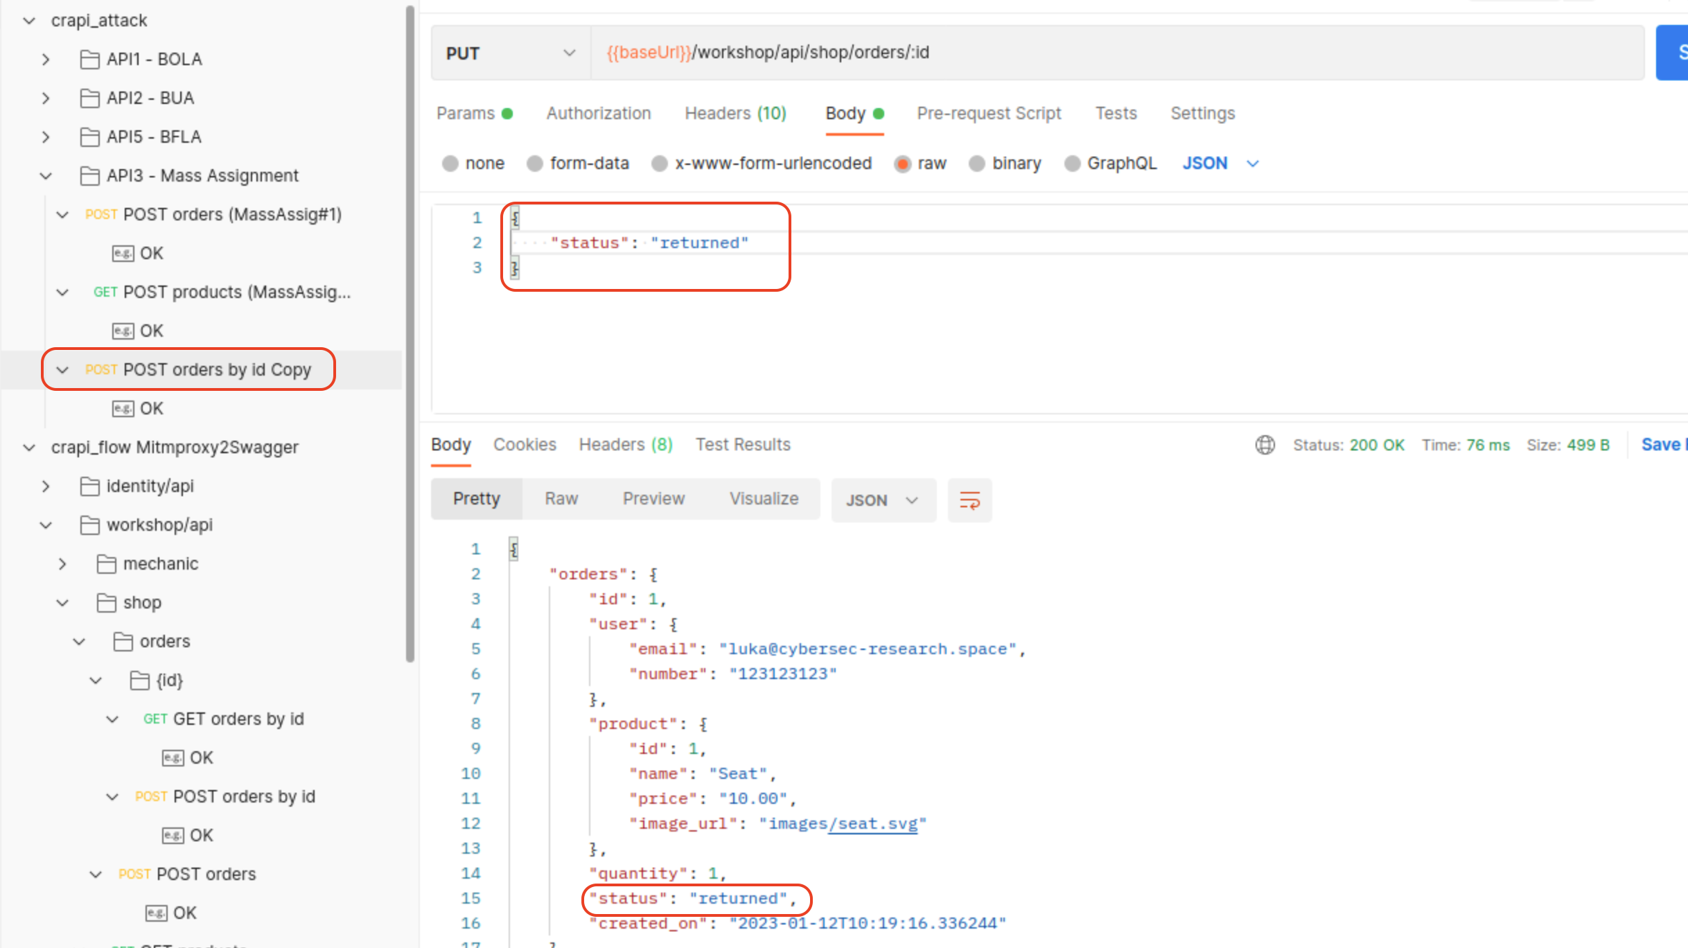
Task: Click OK example icon under POST products
Action: coord(123,331)
